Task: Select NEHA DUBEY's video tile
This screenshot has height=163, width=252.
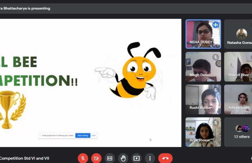Action: (203, 34)
